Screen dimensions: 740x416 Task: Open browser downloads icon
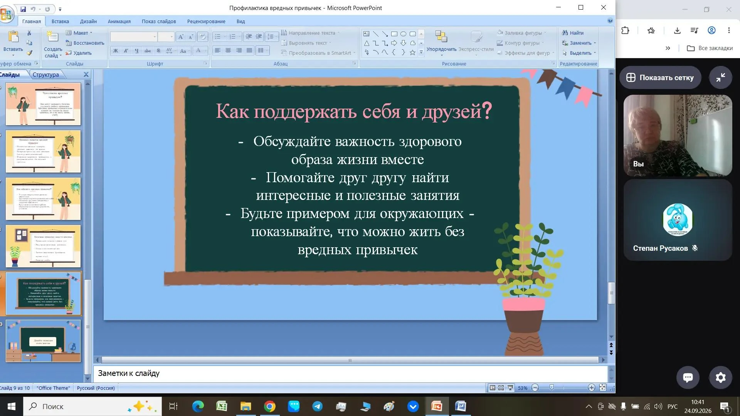point(677,30)
